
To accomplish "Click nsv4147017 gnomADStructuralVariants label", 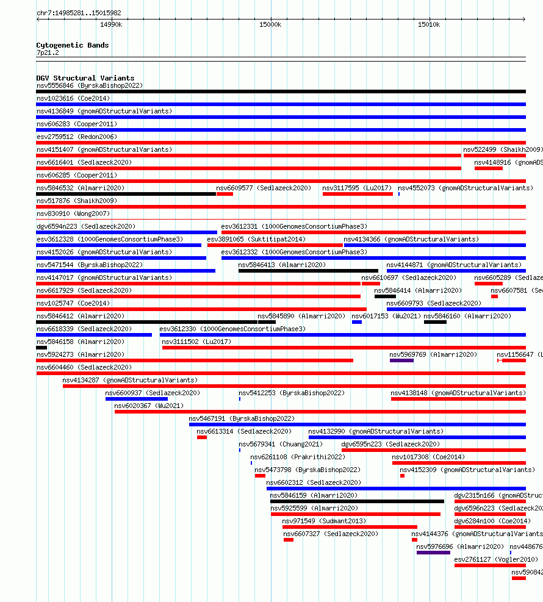I will (x=104, y=278).
